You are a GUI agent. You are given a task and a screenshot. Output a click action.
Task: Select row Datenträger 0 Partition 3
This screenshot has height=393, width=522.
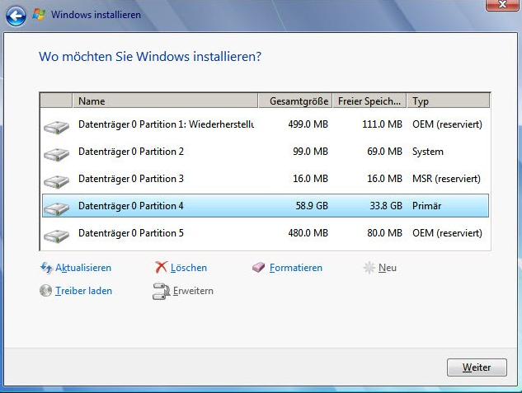click(x=266, y=179)
